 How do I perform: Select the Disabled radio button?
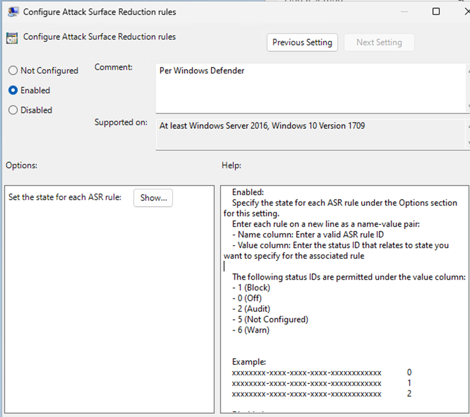pos(13,110)
